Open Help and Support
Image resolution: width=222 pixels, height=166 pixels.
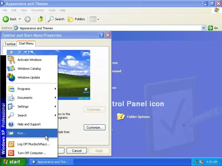[32, 124]
